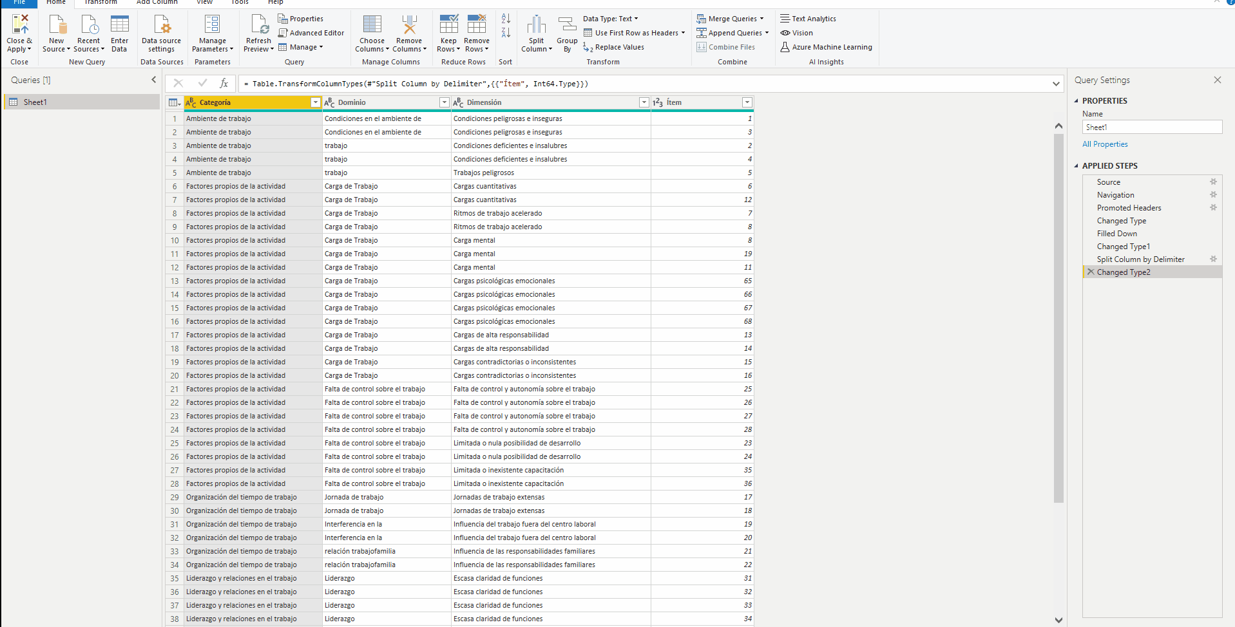Open Dimensión column filter dropdown
Screen dimensions: 1235x627
(x=644, y=102)
